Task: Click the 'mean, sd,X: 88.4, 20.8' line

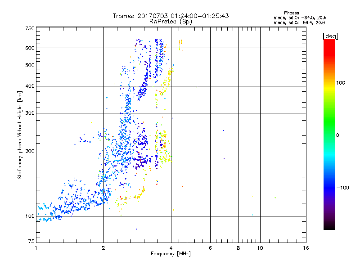Action: click(299, 22)
